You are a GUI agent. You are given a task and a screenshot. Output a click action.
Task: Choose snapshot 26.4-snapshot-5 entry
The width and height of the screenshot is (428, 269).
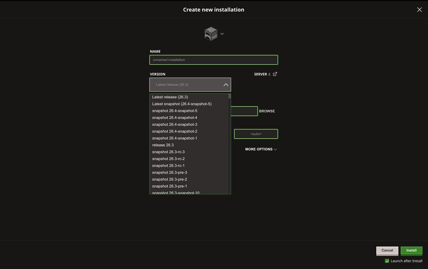click(x=189, y=111)
